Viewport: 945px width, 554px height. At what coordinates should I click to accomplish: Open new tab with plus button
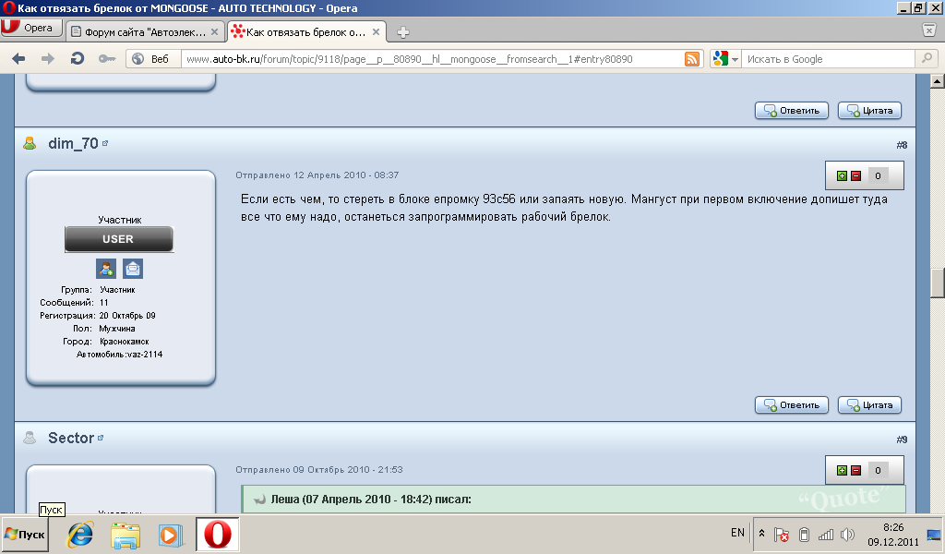tap(403, 32)
